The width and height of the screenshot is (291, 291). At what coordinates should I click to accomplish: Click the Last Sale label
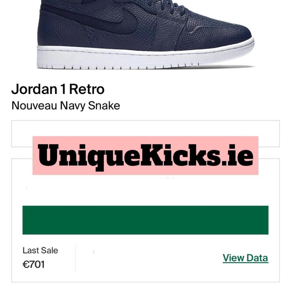[x=40, y=250]
